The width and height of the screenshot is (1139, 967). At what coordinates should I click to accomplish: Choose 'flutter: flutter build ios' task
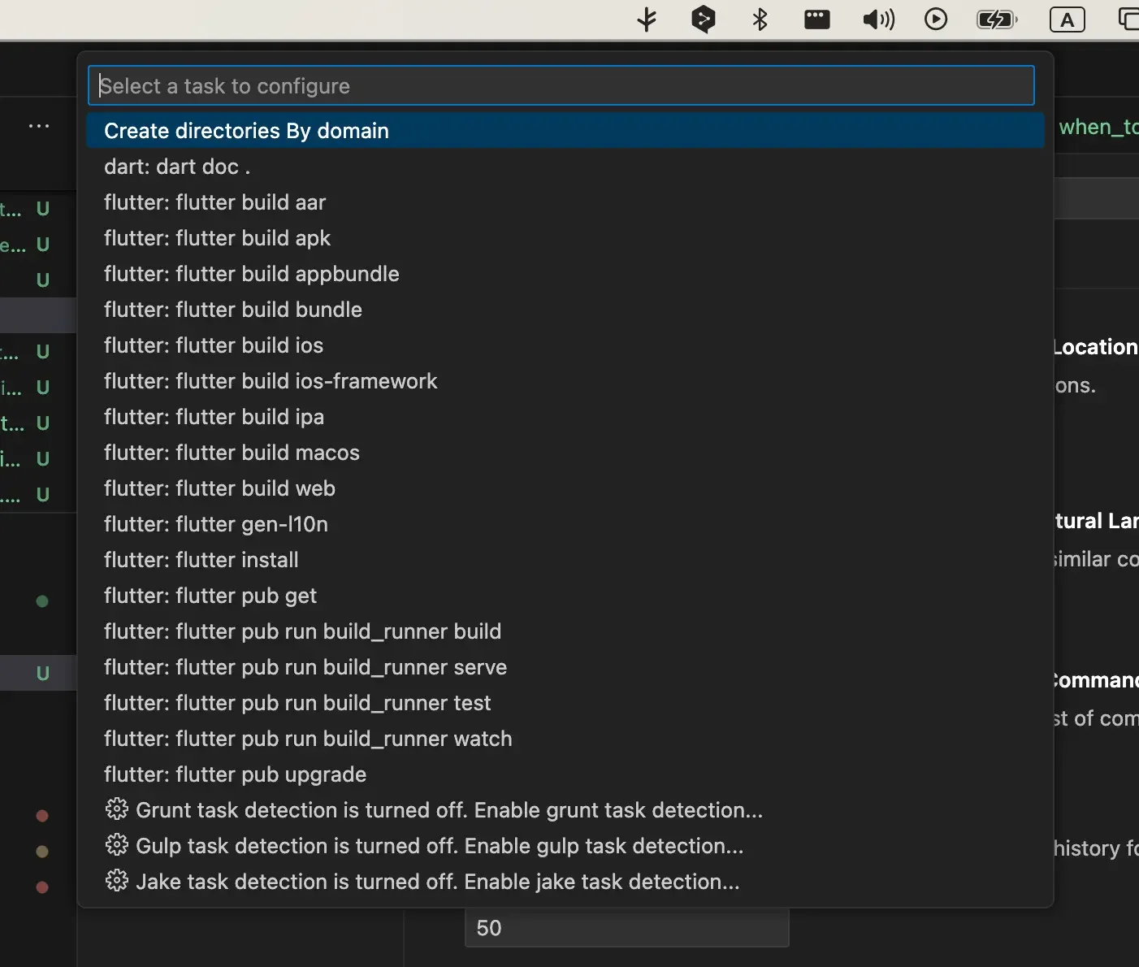pos(565,345)
